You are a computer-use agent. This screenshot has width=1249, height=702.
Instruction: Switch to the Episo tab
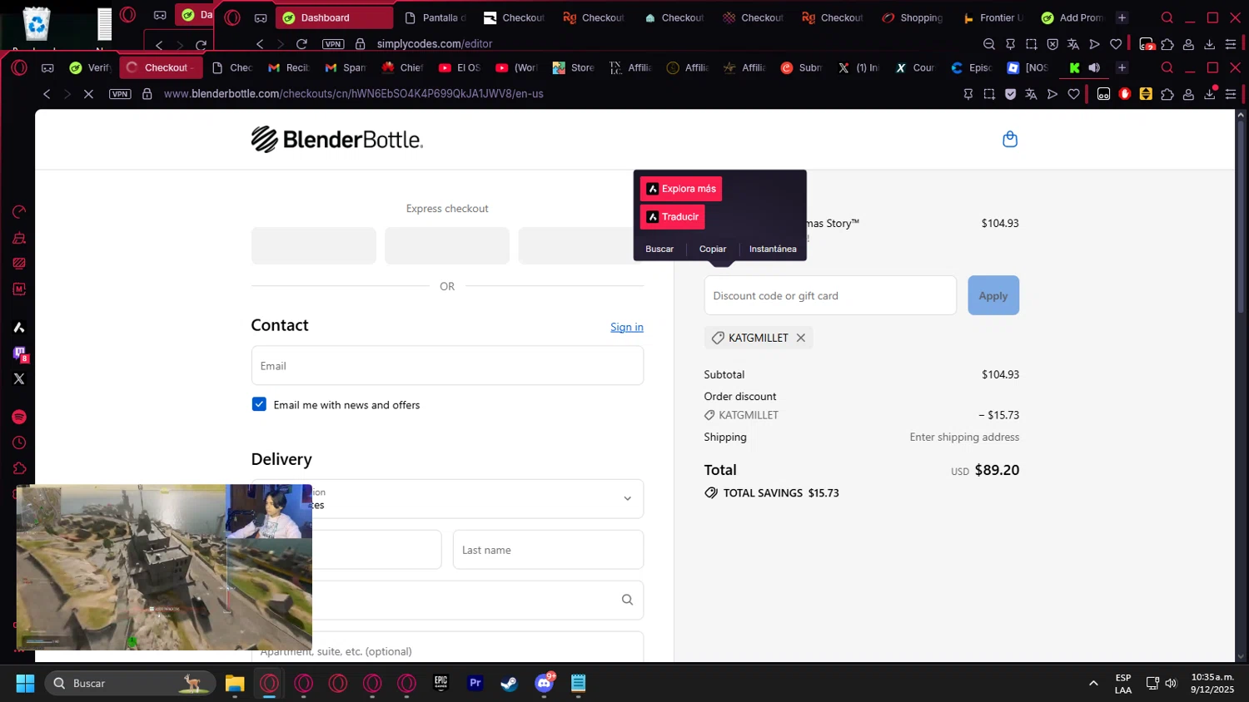(x=972, y=67)
